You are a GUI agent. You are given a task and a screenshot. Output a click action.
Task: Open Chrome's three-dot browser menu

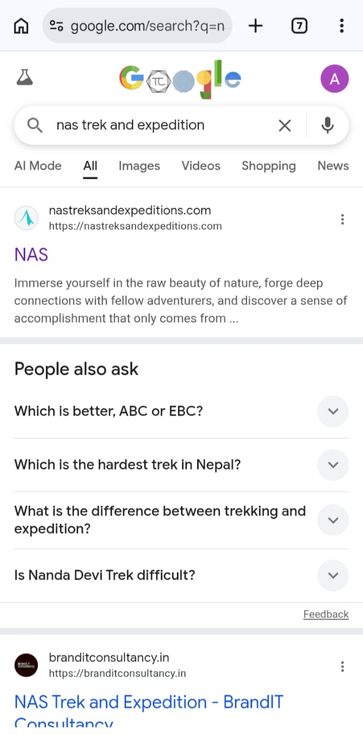tap(342, 25)
